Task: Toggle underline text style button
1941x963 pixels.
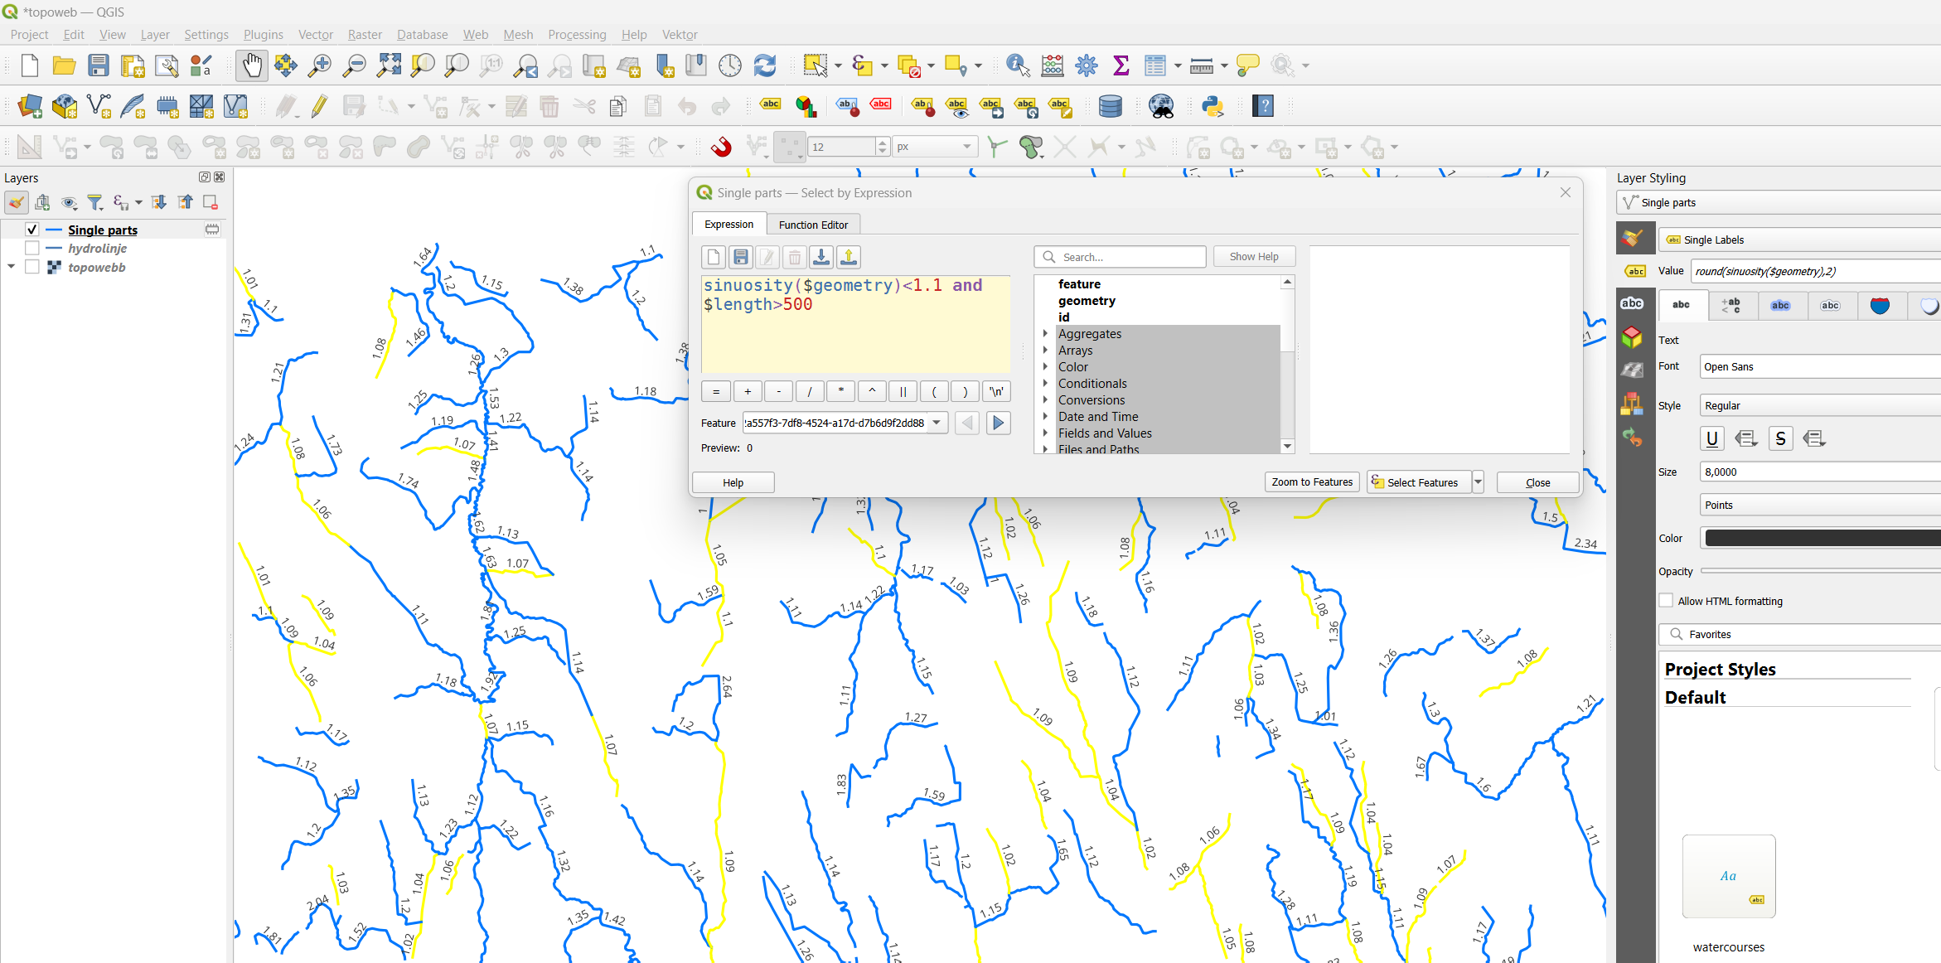Action: tap(1712, 438)
